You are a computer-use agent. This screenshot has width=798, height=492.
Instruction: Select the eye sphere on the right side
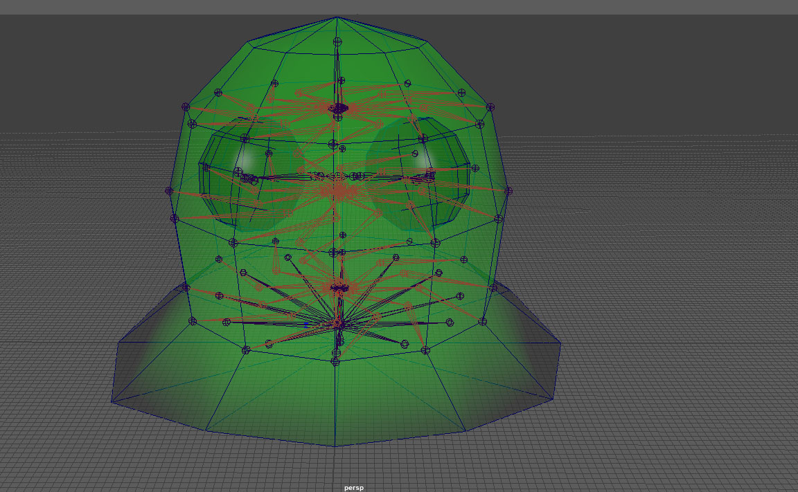pos(417,173)
